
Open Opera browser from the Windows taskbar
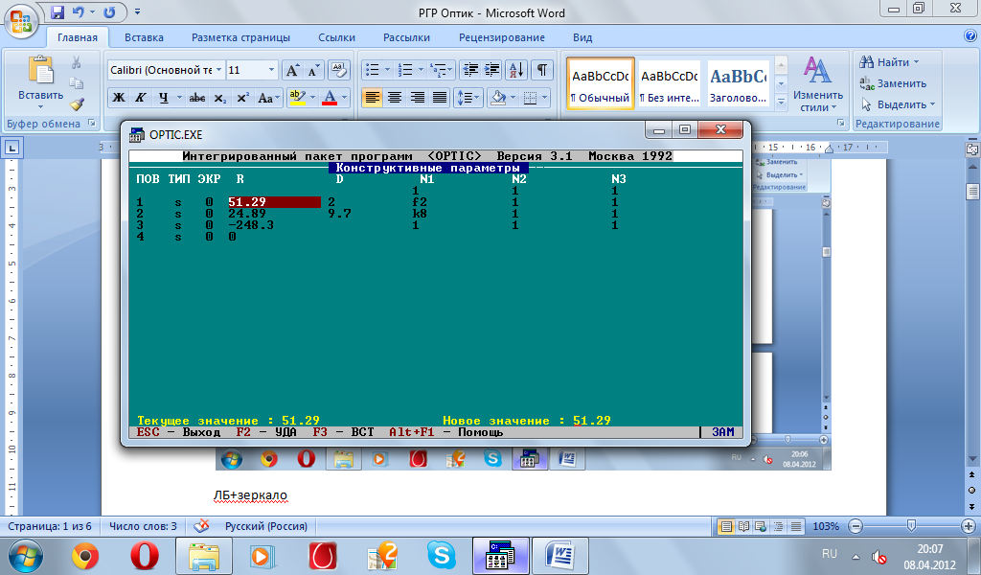pos(145,556)
